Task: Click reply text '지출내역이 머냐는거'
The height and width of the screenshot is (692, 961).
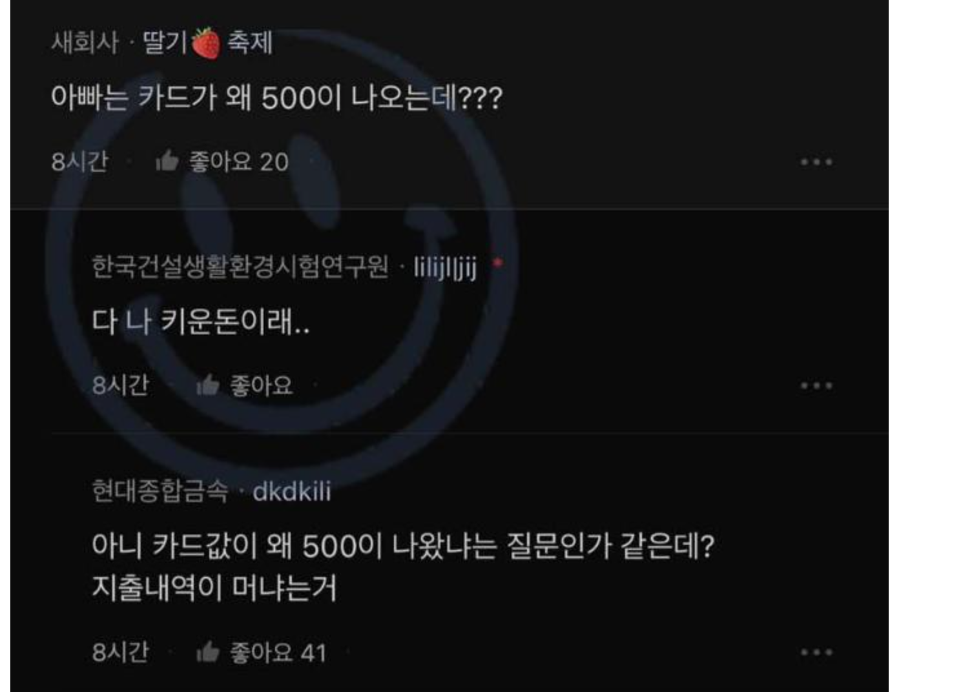Action: point(214,588)
